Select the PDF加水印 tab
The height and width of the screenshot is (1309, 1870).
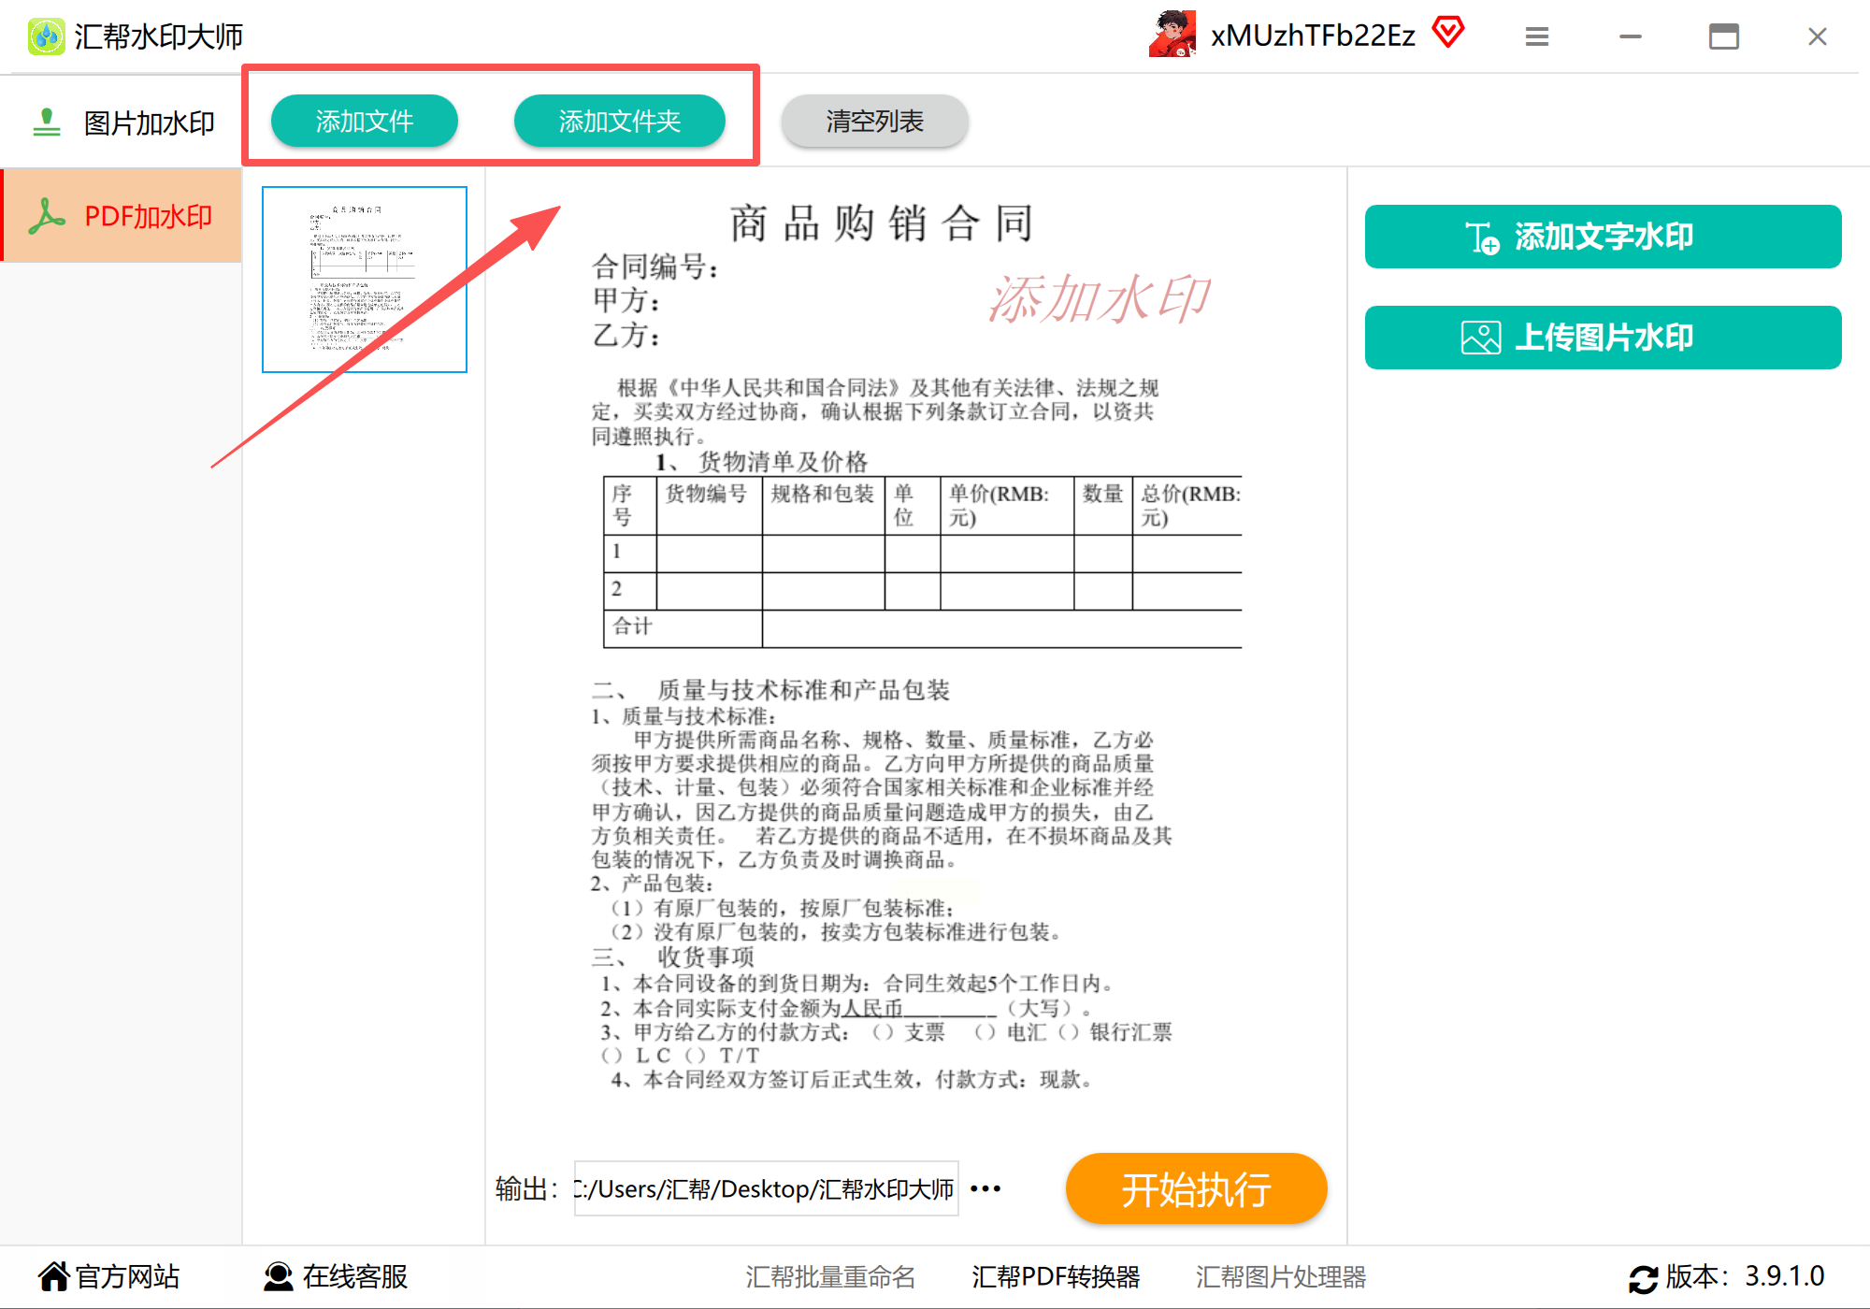tap(122, 216)
